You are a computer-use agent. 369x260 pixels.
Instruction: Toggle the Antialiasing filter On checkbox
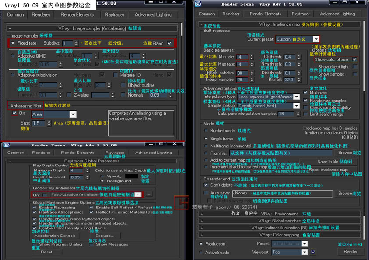(14, 113)
